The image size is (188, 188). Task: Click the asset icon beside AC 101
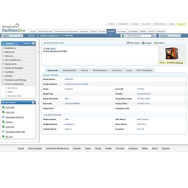(3, 136)
